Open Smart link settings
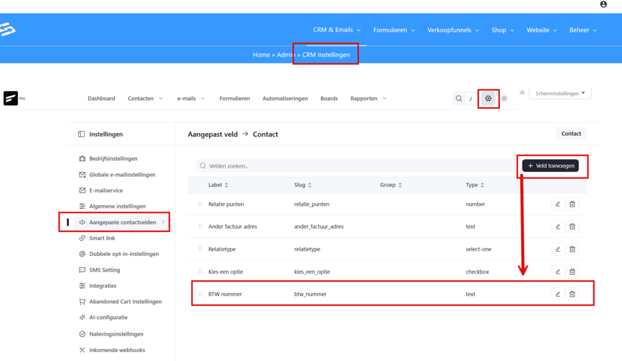Viewport: 622px width, 361px height. pyautogui.click(x=102, y=238)
